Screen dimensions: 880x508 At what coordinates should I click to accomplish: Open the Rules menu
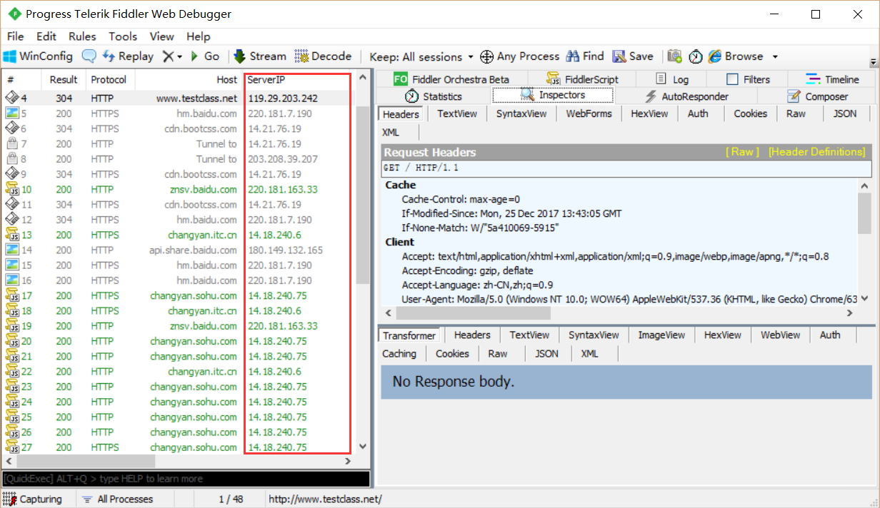tap(82, 36)
